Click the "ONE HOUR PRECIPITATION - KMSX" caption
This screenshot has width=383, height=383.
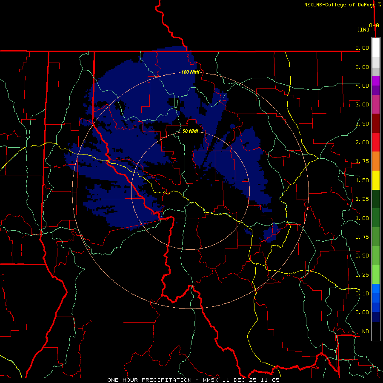[x=164, y=380]
